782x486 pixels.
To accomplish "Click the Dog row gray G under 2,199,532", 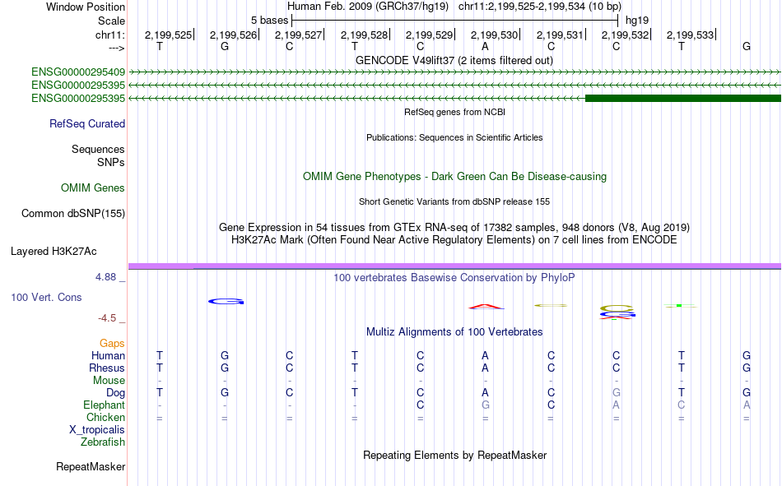I will 617,393.
